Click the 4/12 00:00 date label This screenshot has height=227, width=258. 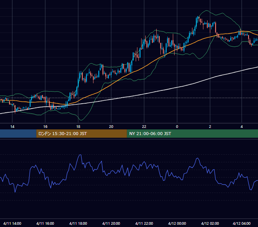pos(177,223)
